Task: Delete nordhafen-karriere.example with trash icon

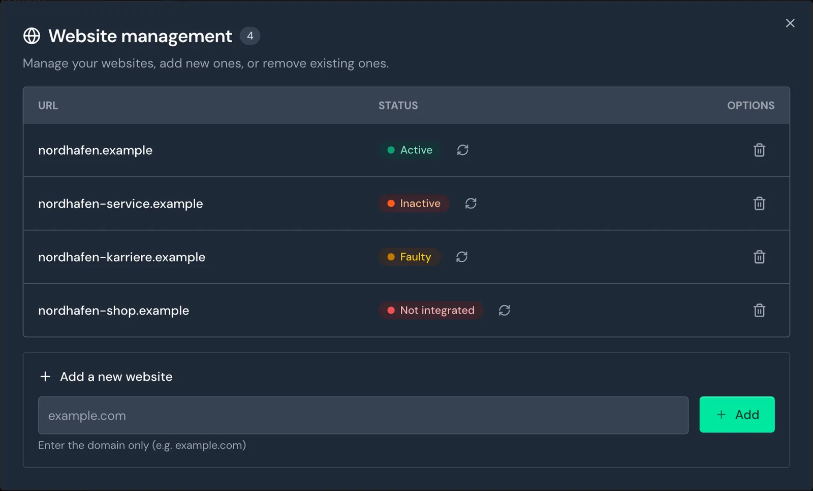Action: coord(759,257)
